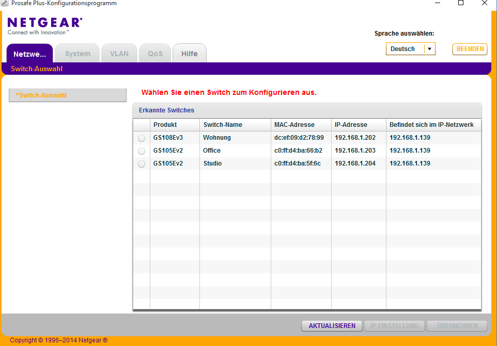Screen dimensions: 497x346
Task: Maximize the application window
Action: click(461, 3)
